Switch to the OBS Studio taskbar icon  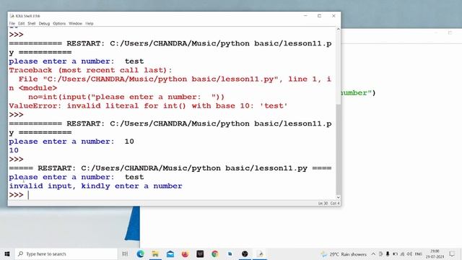(x=245, y=253)
